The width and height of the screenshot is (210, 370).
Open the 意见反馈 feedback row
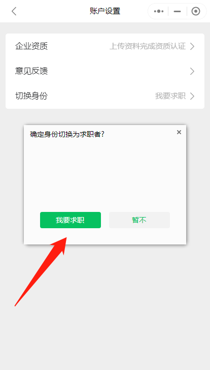pos(105,71)
